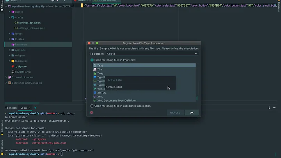Click the XHTML file type icon
Viewport: 281px width, 158px height.
pos(95,93)
